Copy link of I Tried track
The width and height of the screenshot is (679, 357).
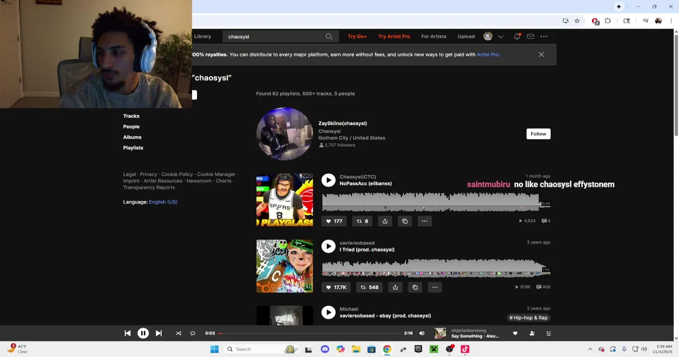[x=415, y=287]
